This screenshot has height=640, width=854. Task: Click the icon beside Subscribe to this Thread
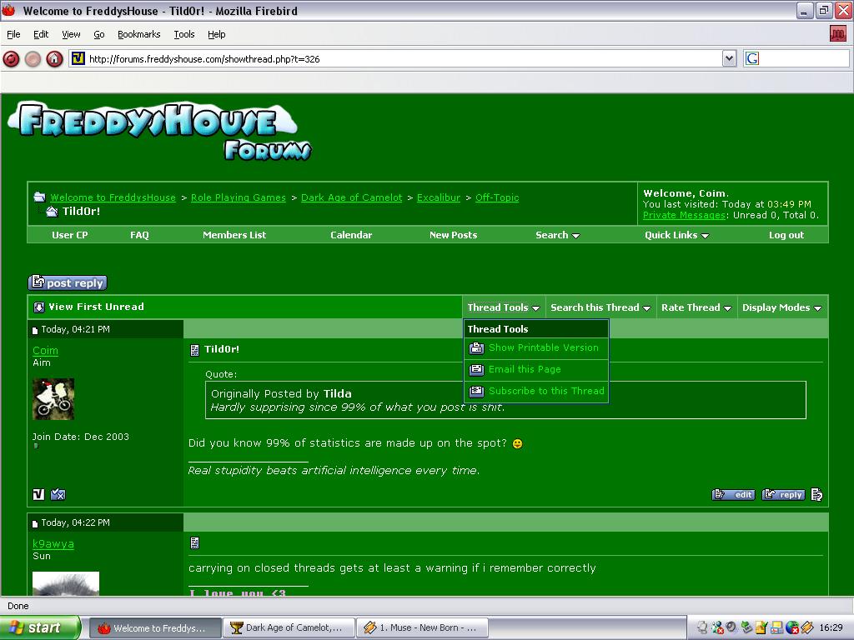(476, 392)
